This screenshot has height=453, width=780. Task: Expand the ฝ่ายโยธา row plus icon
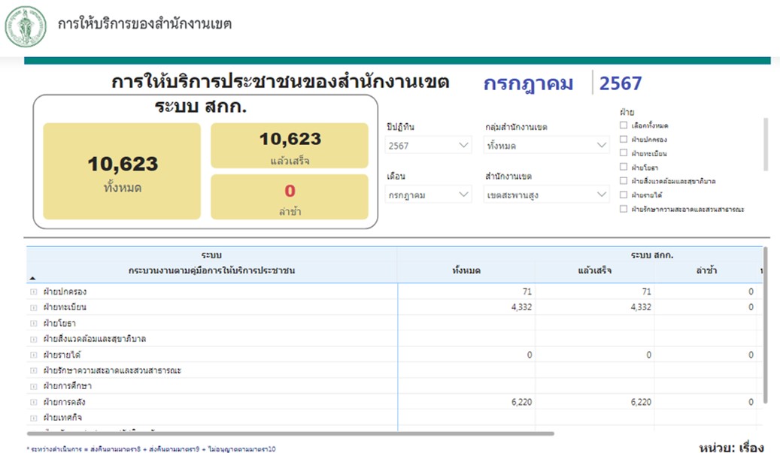(33, 323)
